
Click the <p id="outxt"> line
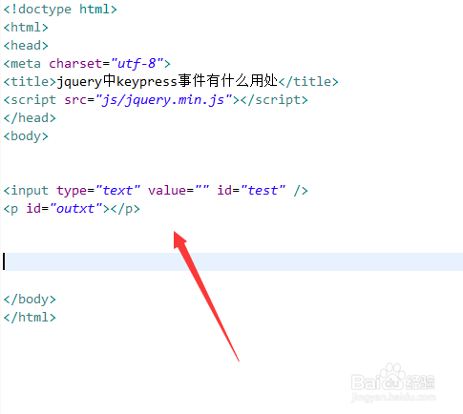[72, 209]
